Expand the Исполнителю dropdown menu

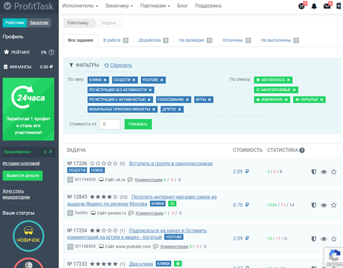pyautogui.click(x=80, y=6)
